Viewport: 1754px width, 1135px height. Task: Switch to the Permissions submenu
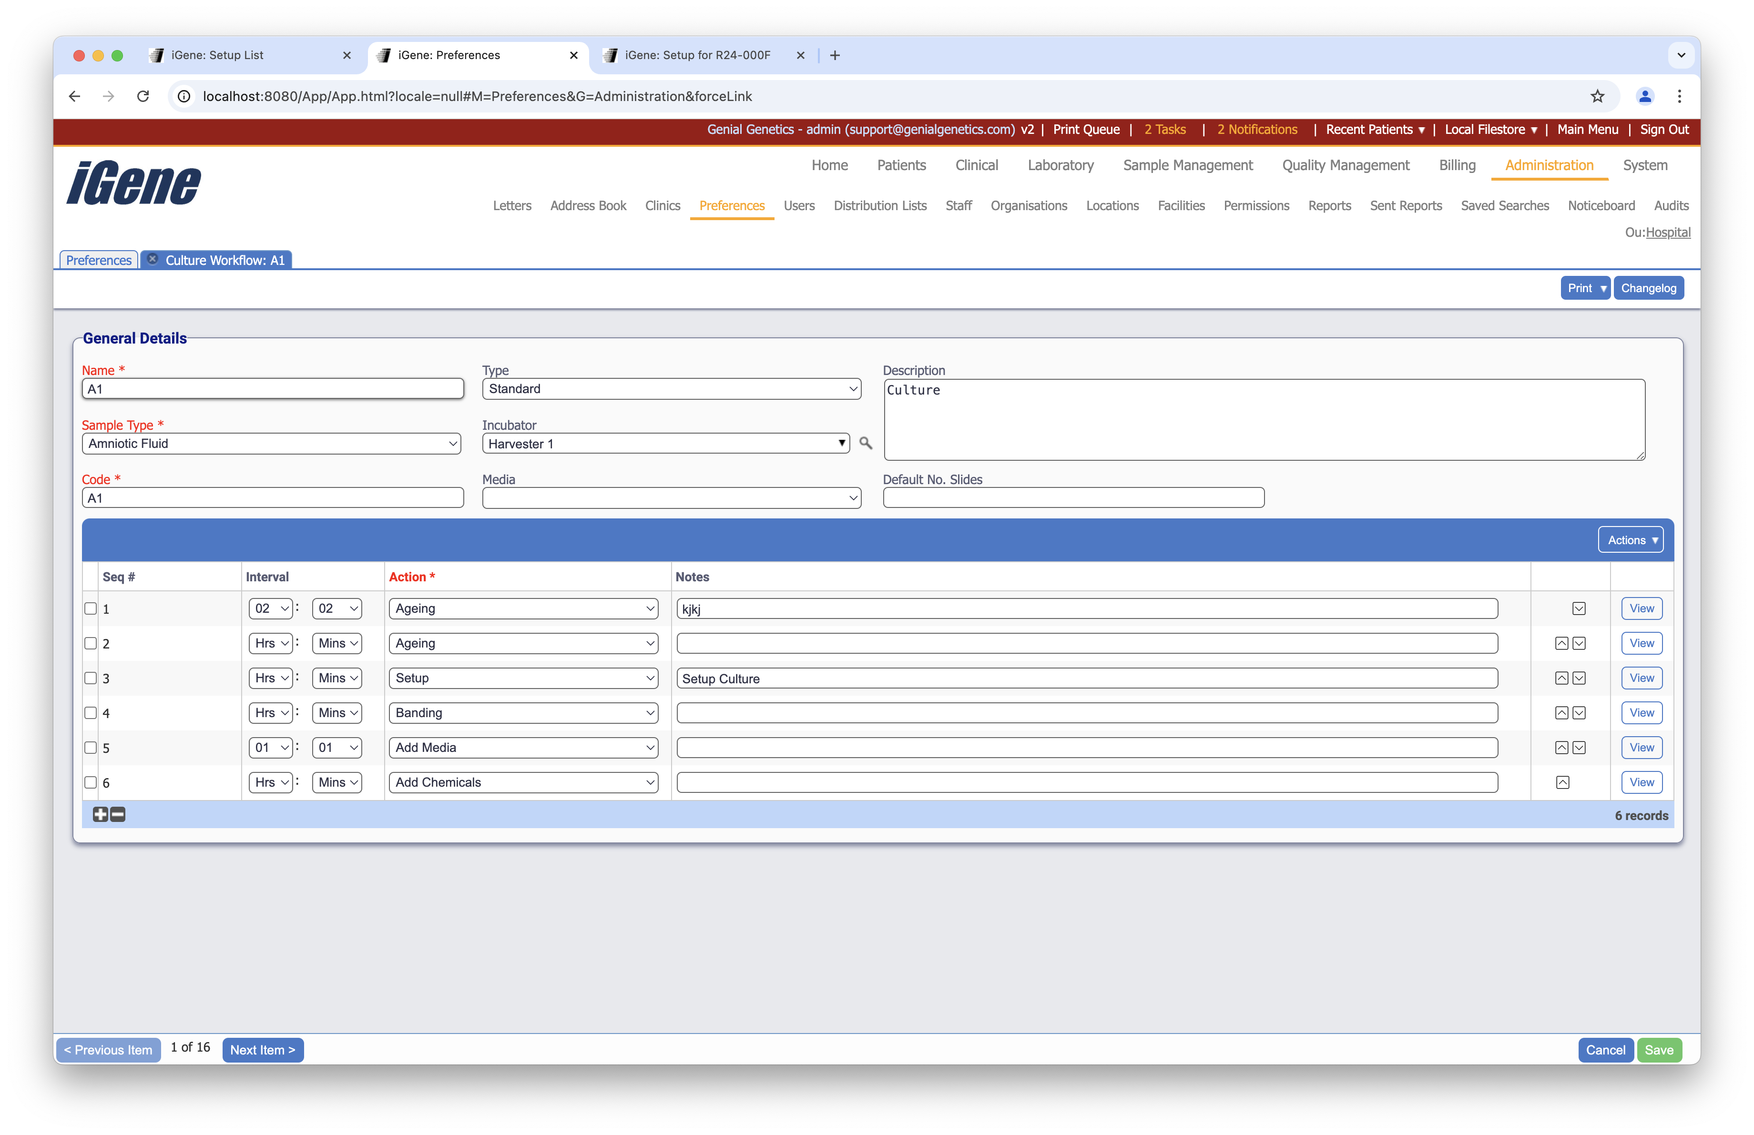point(1256,205)
